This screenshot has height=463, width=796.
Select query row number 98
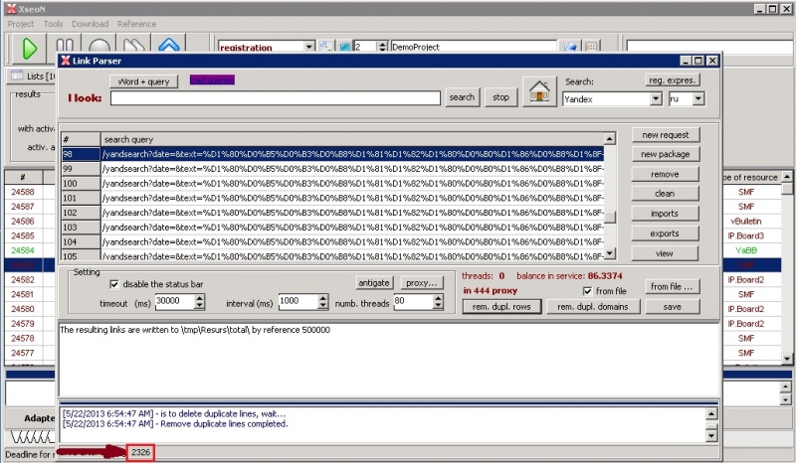click(333, 154)
